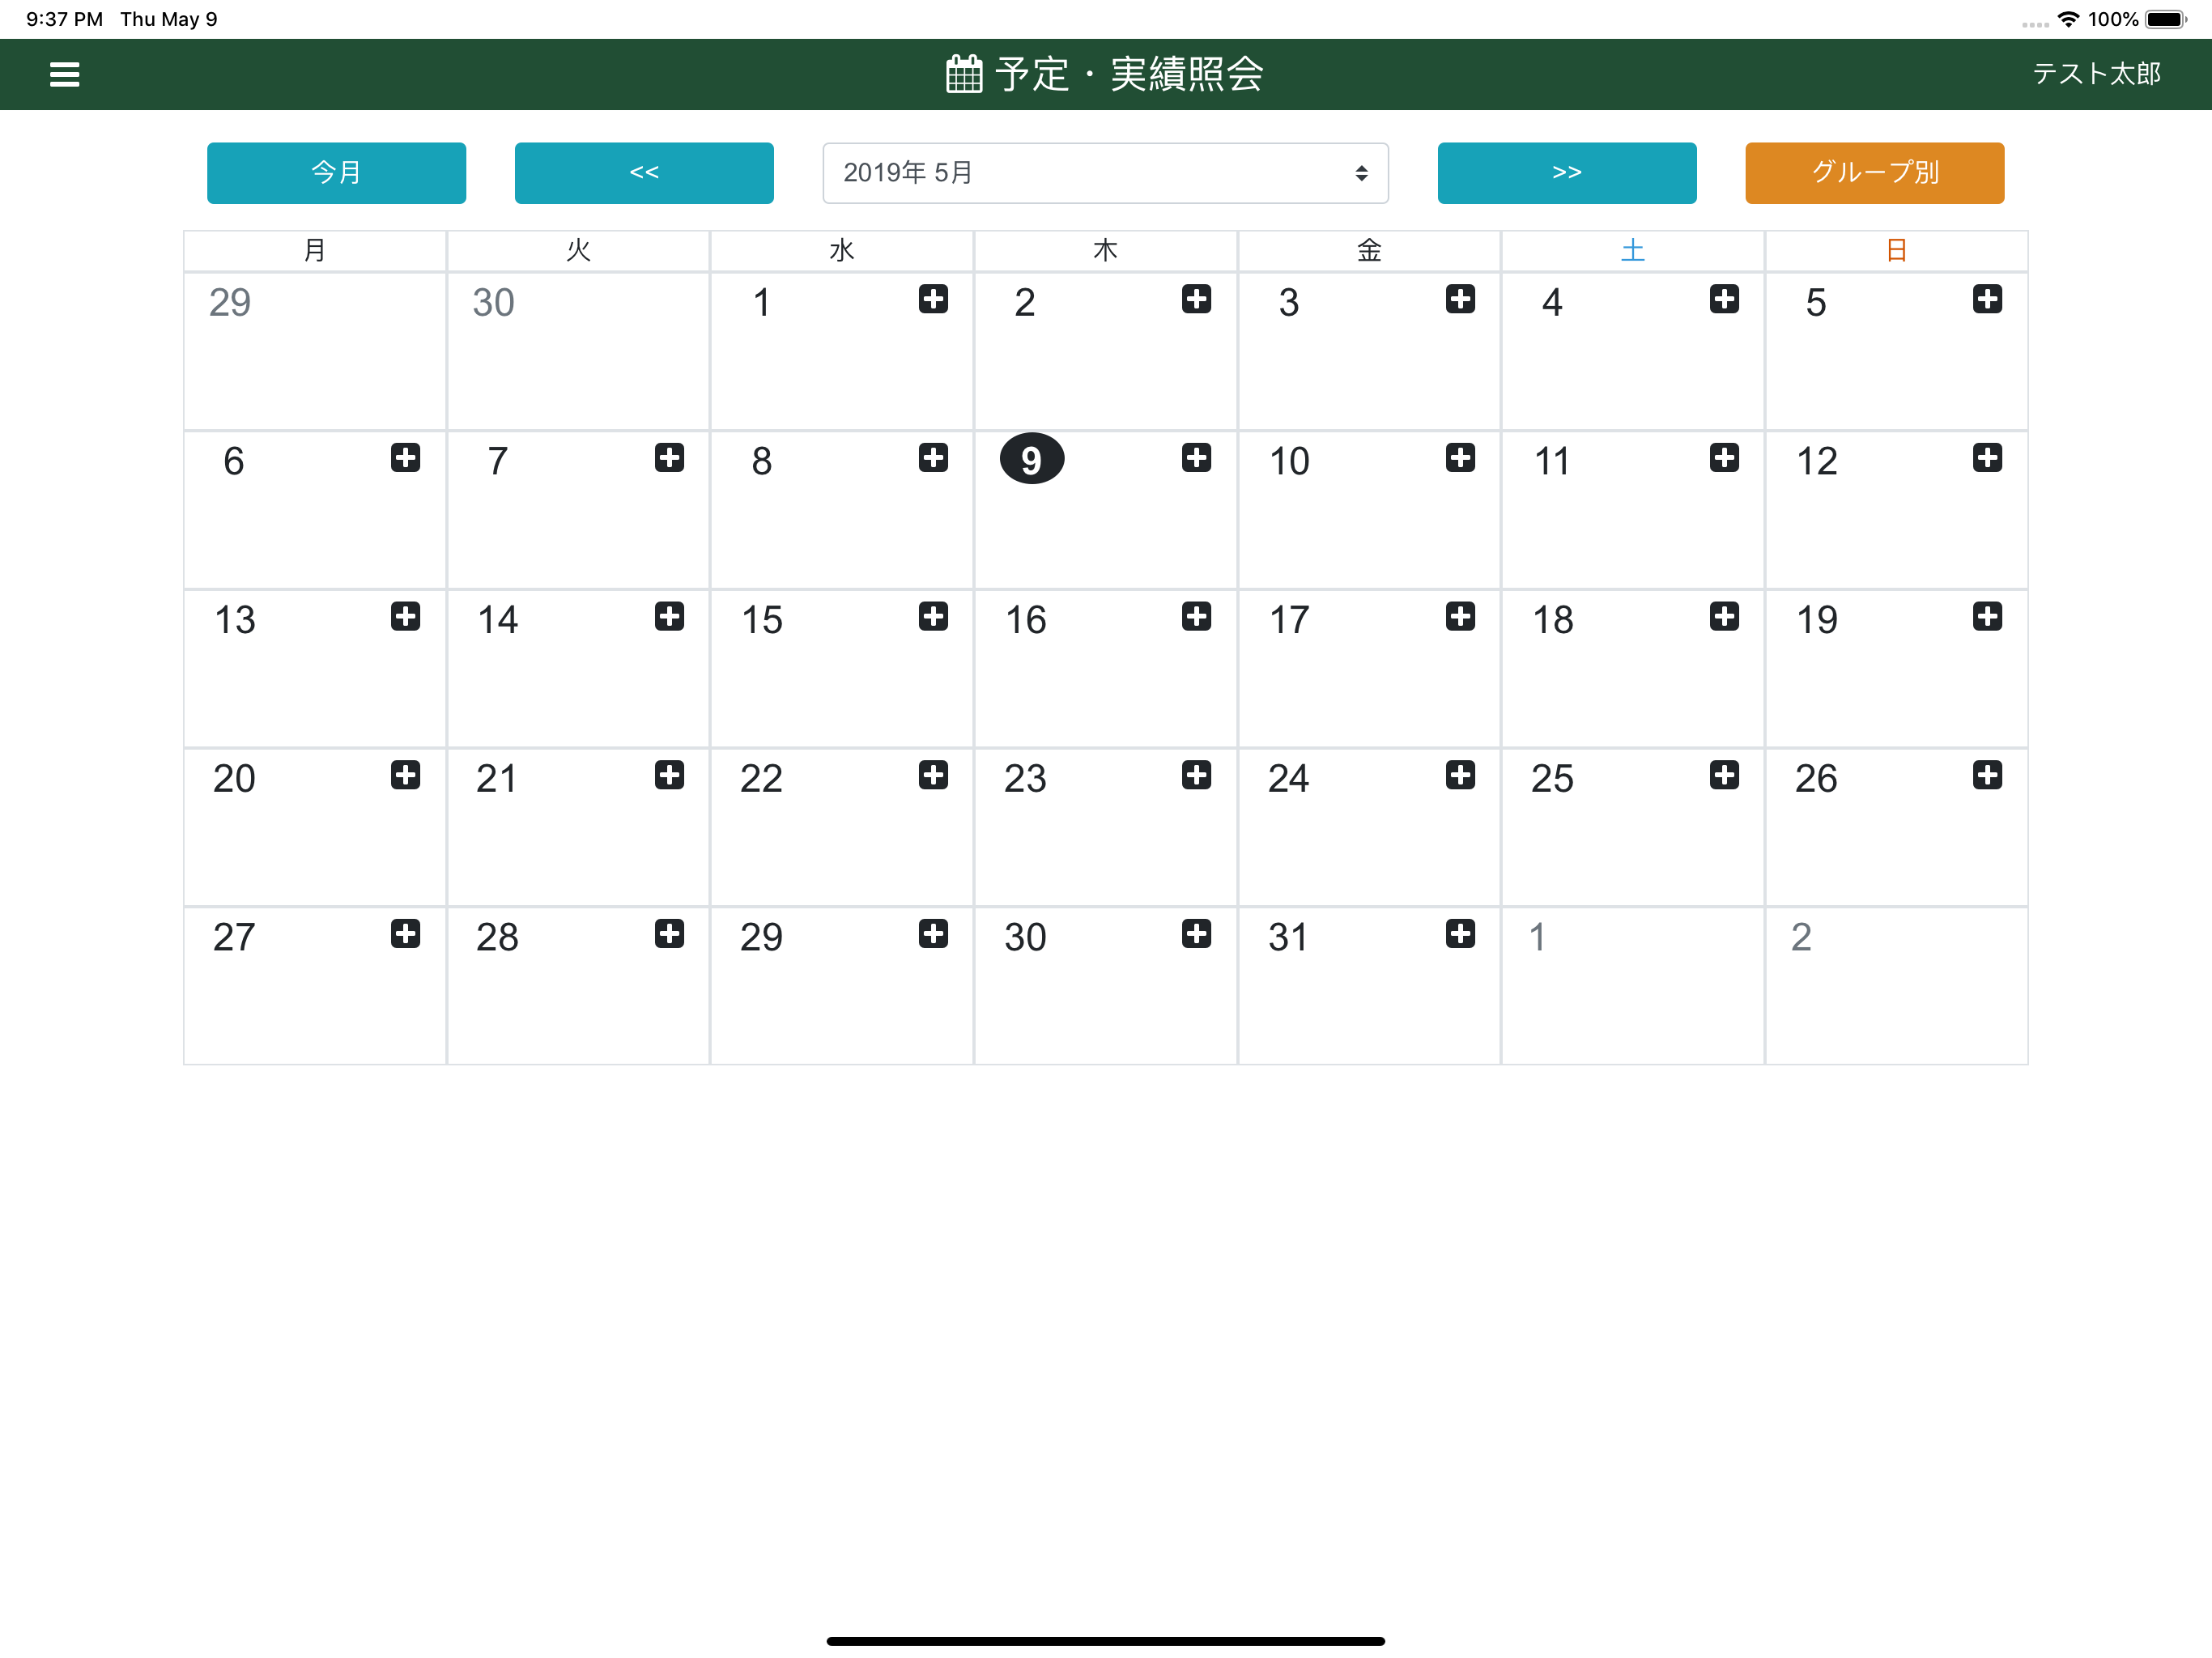Add an entry on May 2
This screenshot has width=2212, height=1658.
pos(1196,299)
